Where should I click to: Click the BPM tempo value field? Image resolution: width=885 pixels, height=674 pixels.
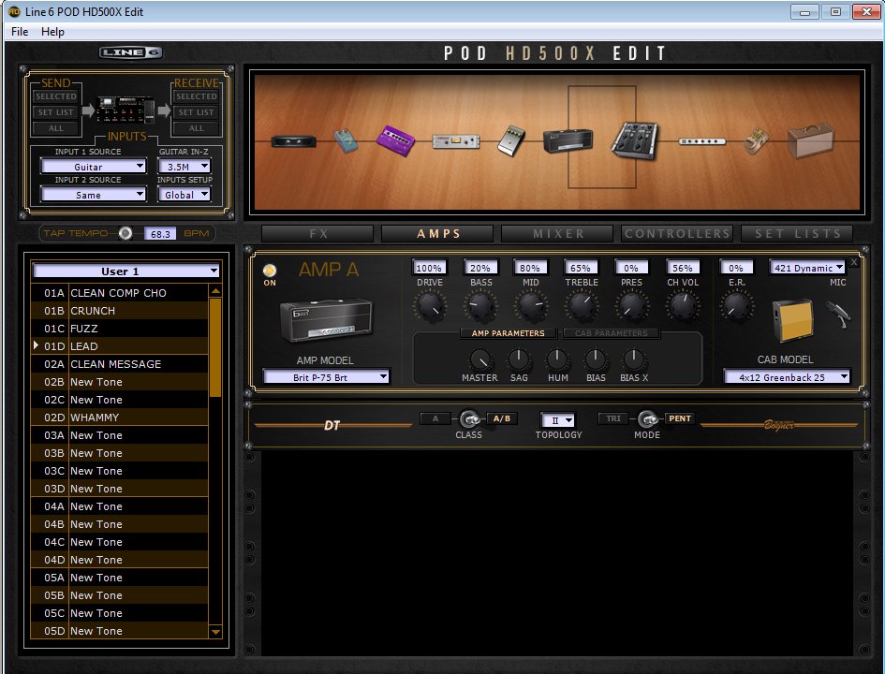pyautogui.click(x=160, y=233)
